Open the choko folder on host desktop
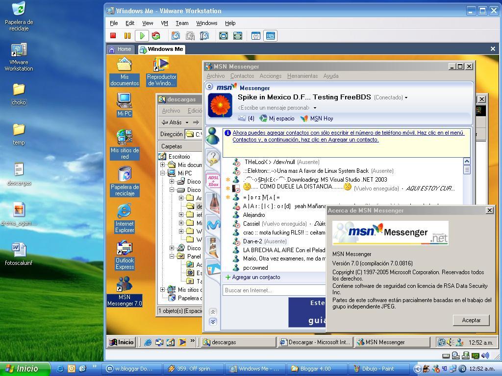The height and width of the screenshot is (376, 502). click(19, 94)
